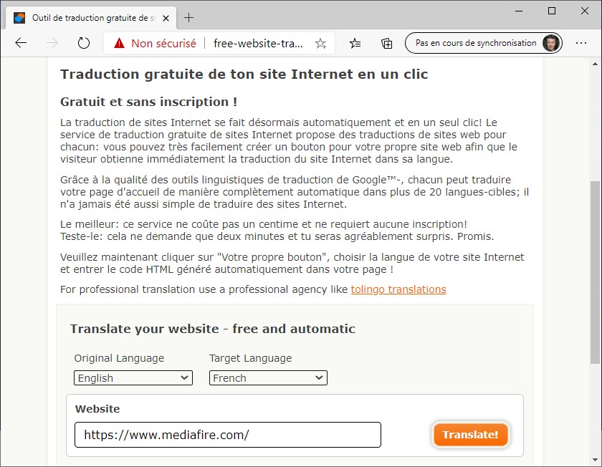Open the Original Language dropdown
Screen dimensions: 602x467
click(133, 377)
